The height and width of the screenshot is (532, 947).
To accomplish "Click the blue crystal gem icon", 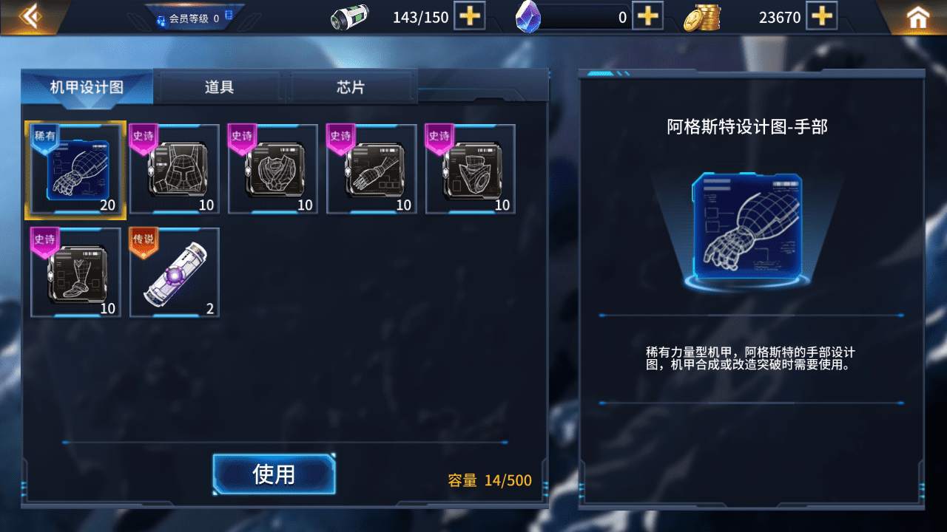I will pyautogui.click(x=528, y=17).
